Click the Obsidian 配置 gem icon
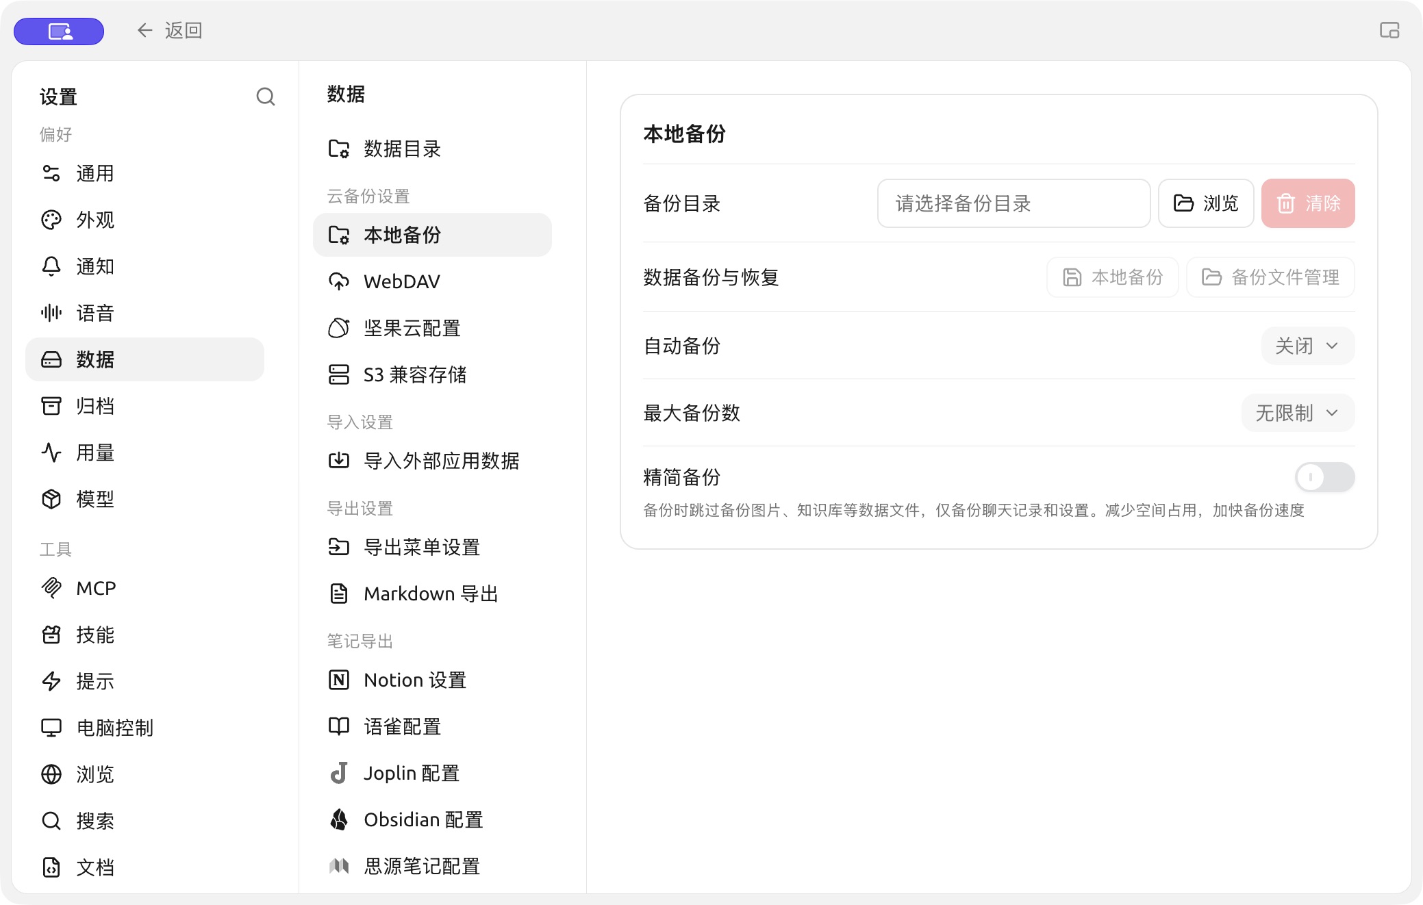The image size is (1423, 905). coord(339,819)
